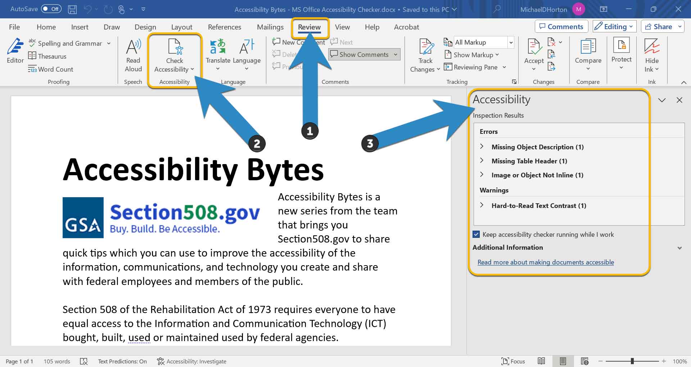
Task: Click the MichaelDHorton account avatar
Action: click(x=578, y=9)
